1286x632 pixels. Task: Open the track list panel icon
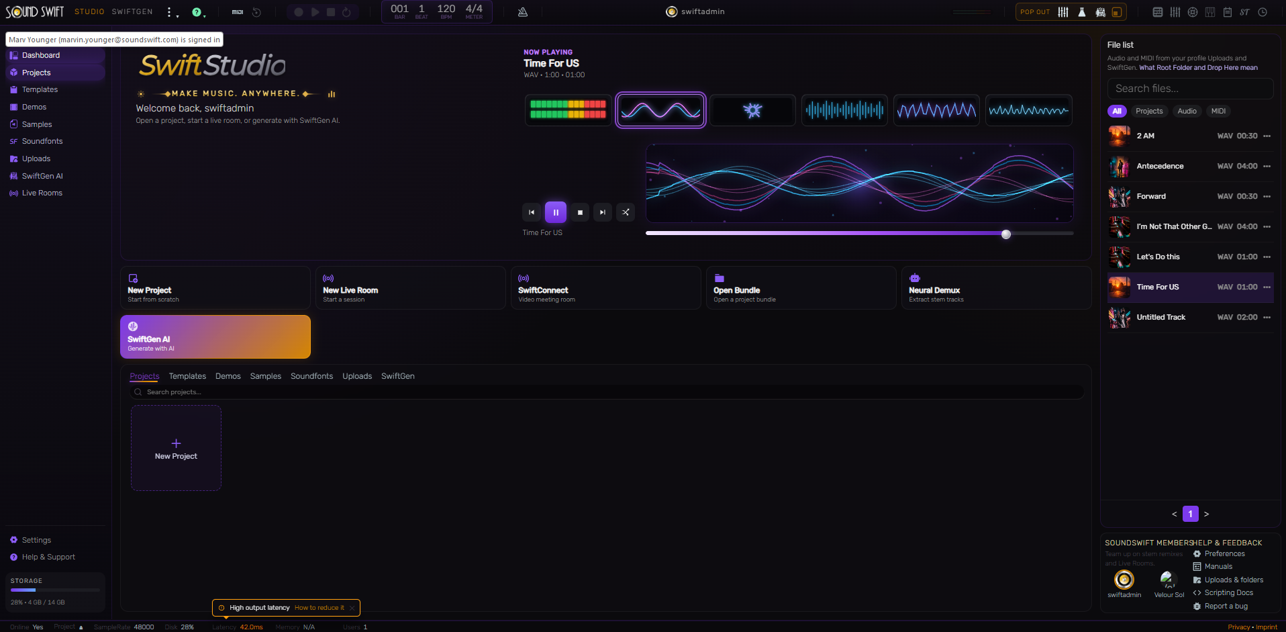(x=1158, y=12)
